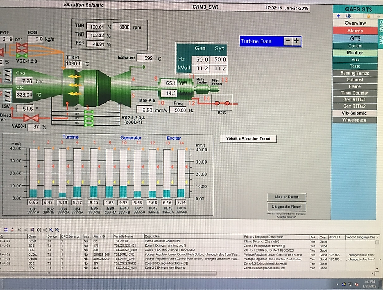
Task: Click the red basket icon in alarm toolbar
Action: [13, 230]
